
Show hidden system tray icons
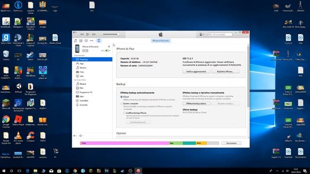[277, 171]
